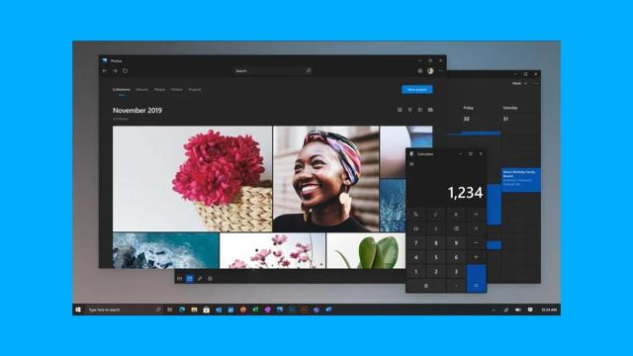Open the gear settings icon in Calendar bar
This screenshot has width=633, height=356.
(x=210, y=279)
